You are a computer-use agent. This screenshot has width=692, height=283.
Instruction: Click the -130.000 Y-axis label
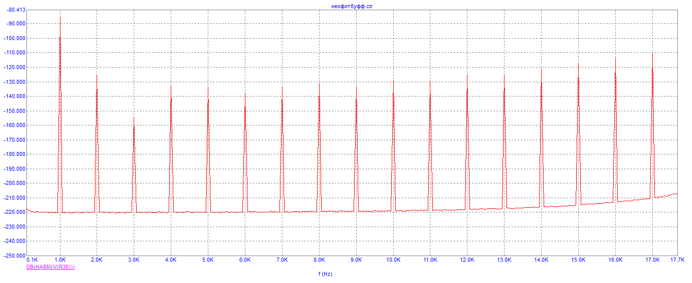14,82
